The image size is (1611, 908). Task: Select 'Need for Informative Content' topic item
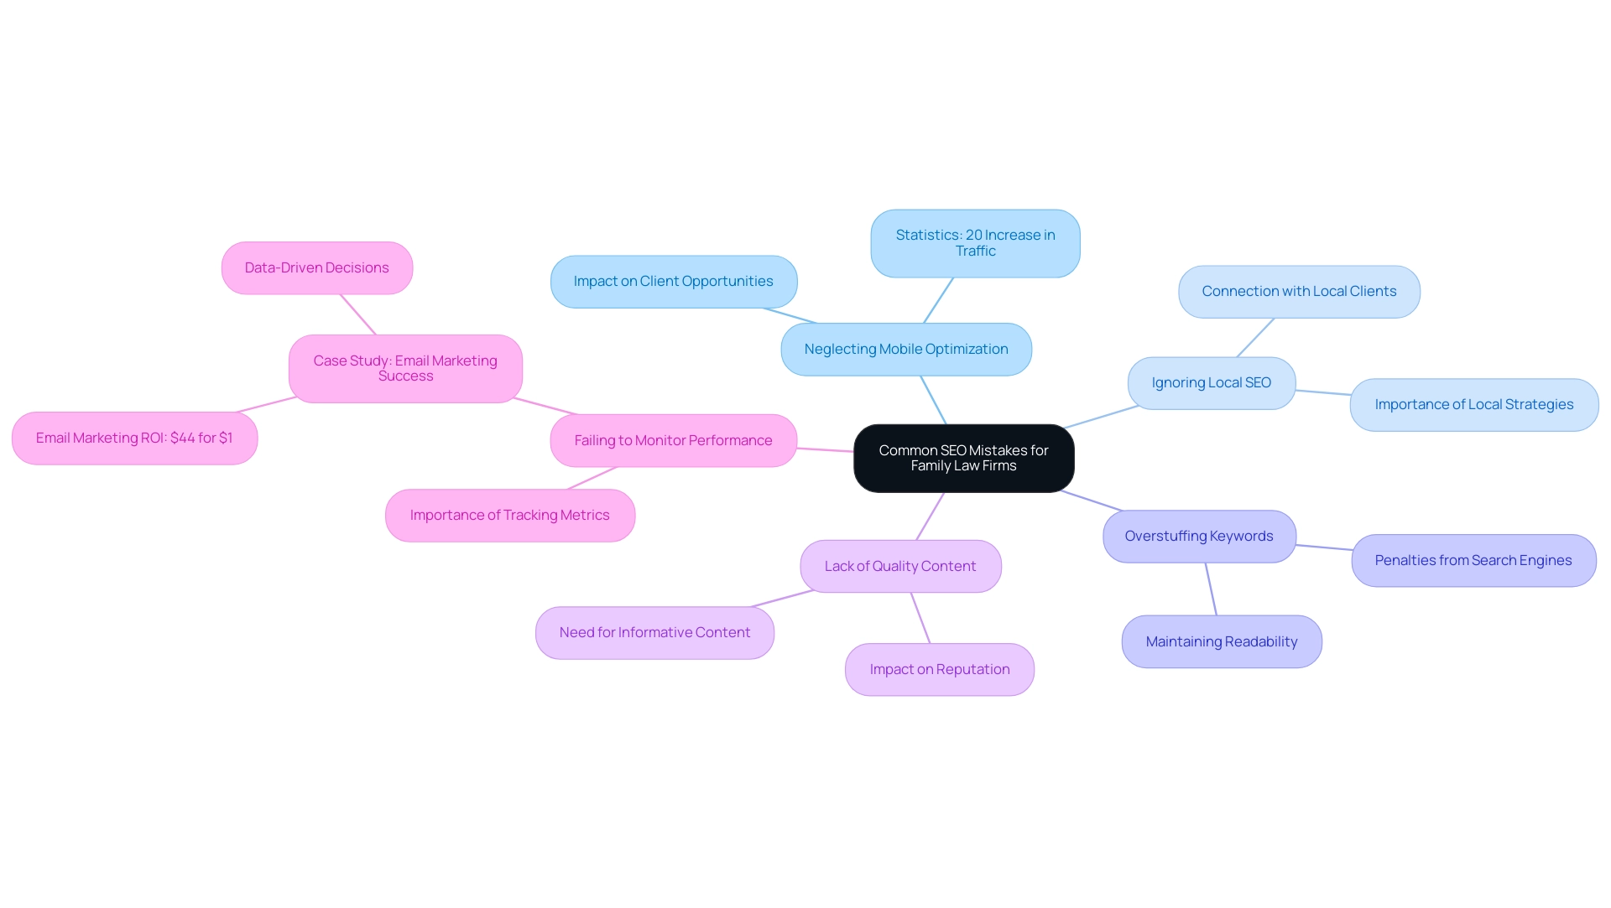coord(655,633)
